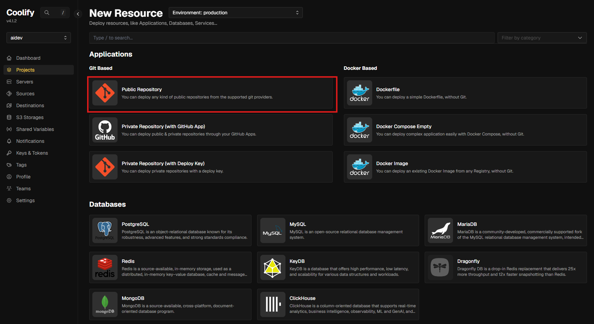594x324 pixels.
Task: Click the Coolify logo text
Action: (20, 13)
